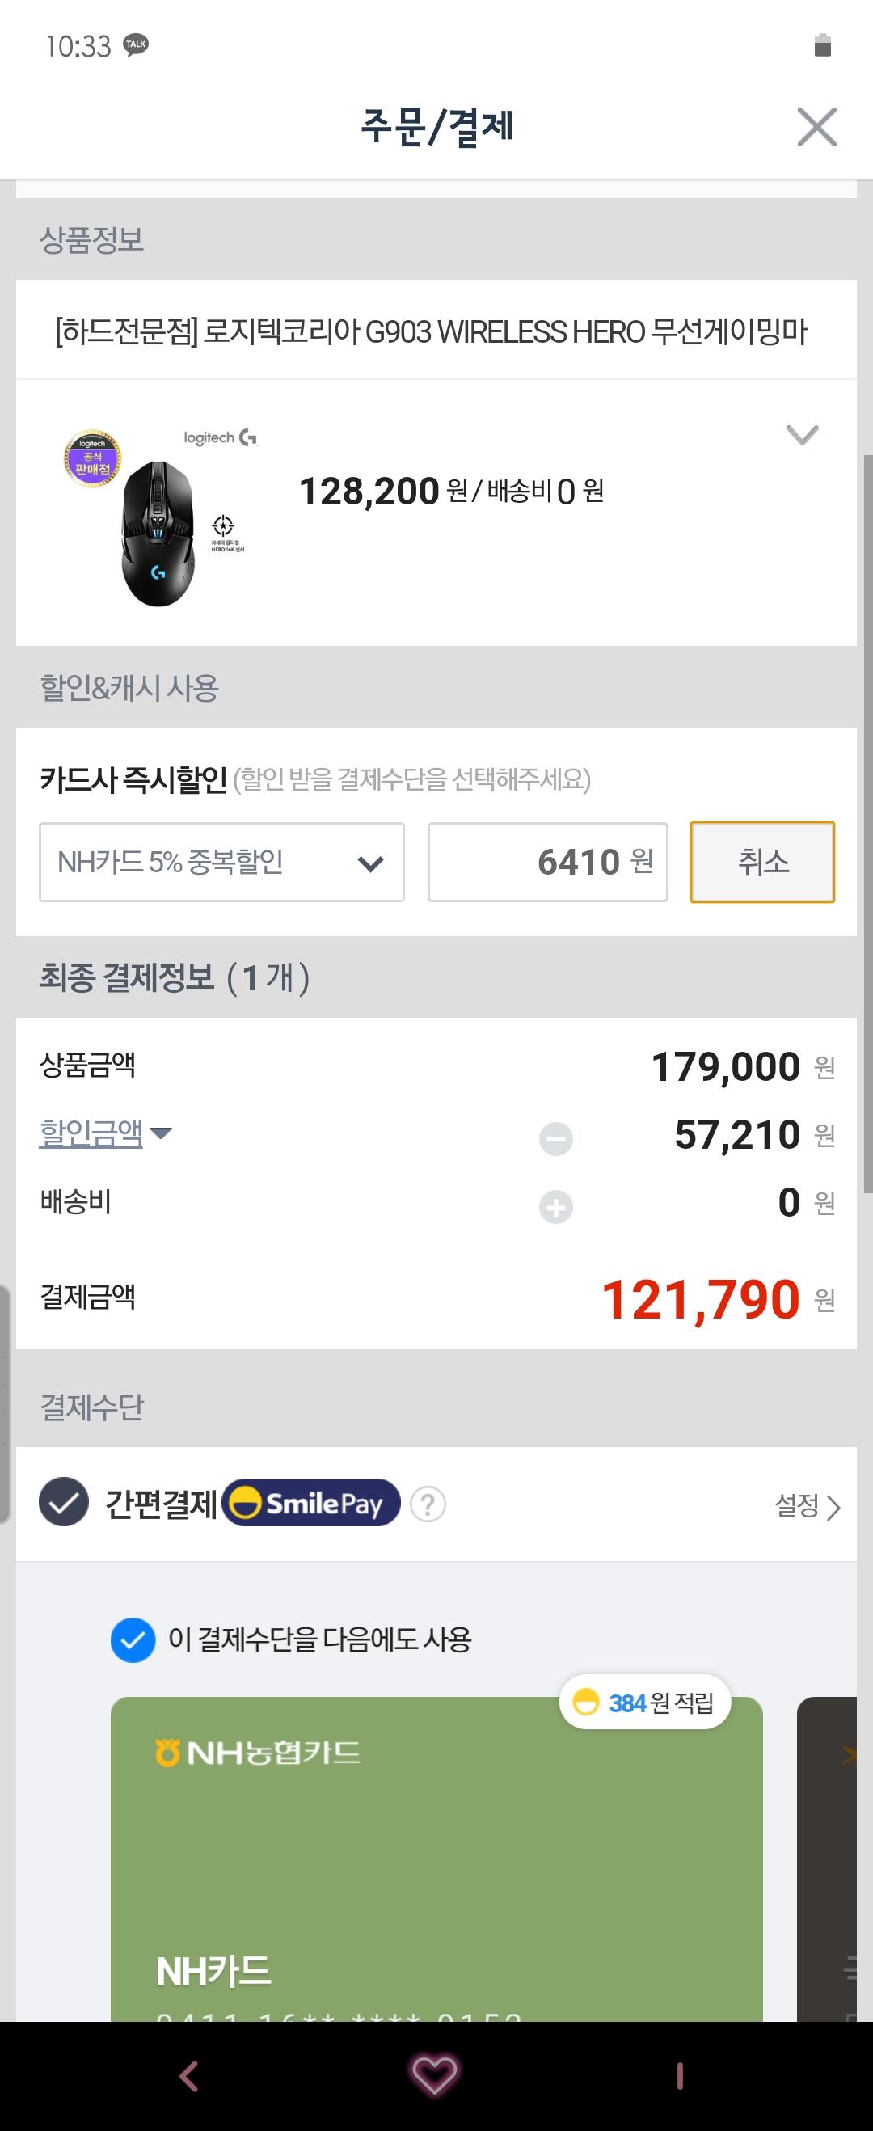Viewport: 873px width, 2131px height.
Task: Expand the 할인금액 breakdown link
Action: point(104,1133)
